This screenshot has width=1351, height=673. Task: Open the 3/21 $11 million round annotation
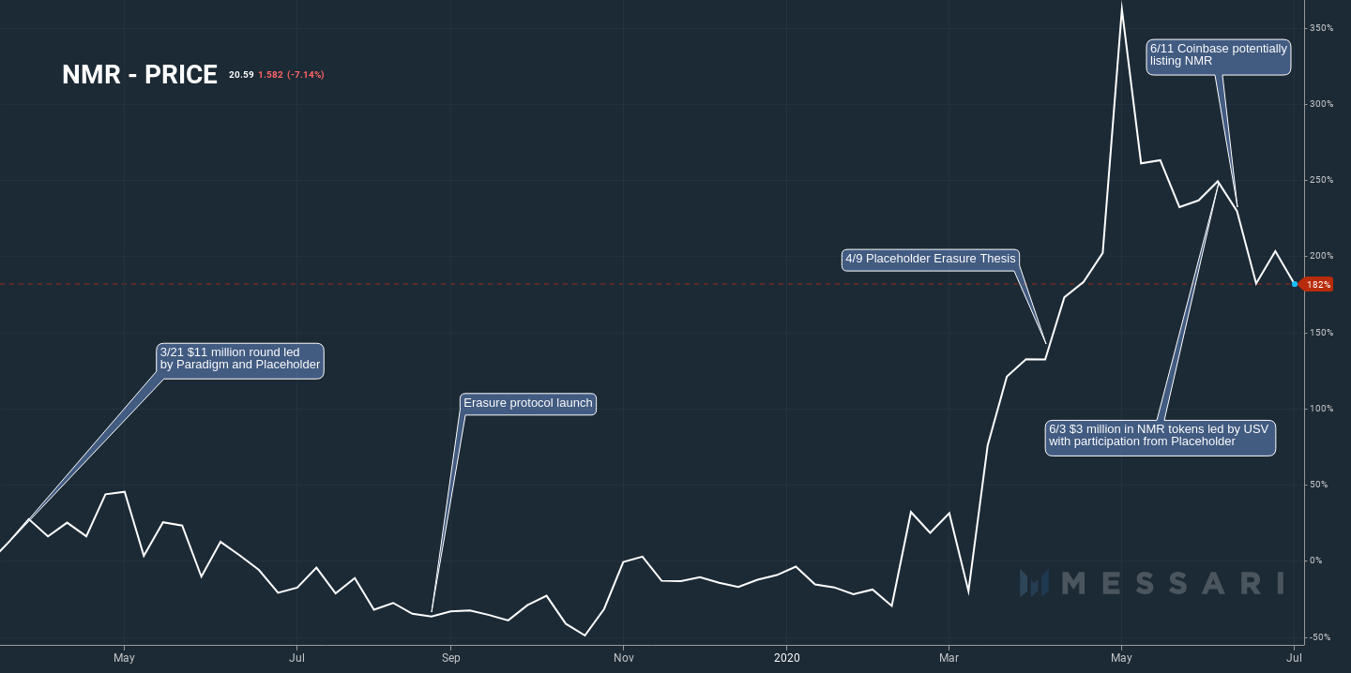coord(240,361)
